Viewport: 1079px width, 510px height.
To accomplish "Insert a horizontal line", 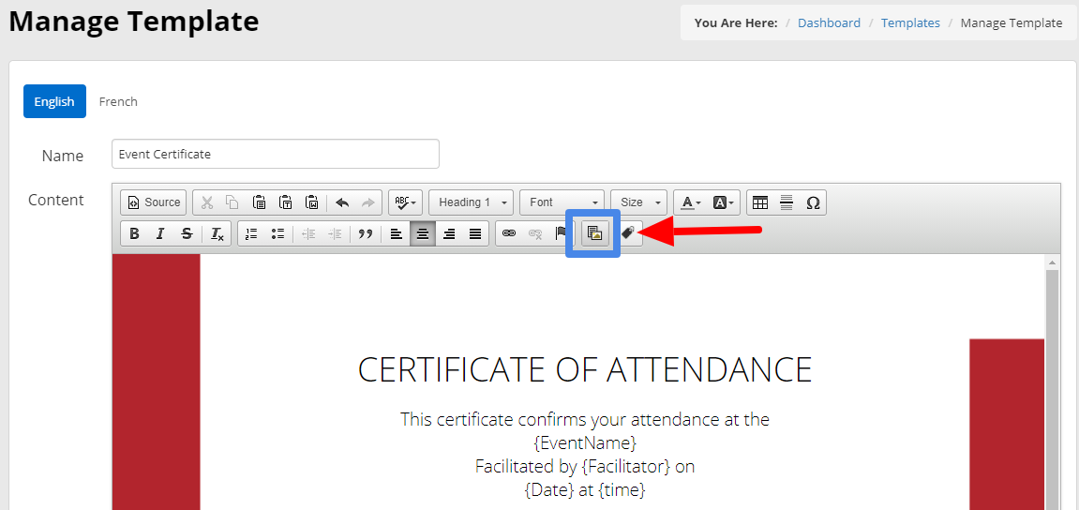I will (787, 202).
